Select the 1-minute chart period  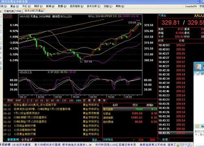point(24,100)
